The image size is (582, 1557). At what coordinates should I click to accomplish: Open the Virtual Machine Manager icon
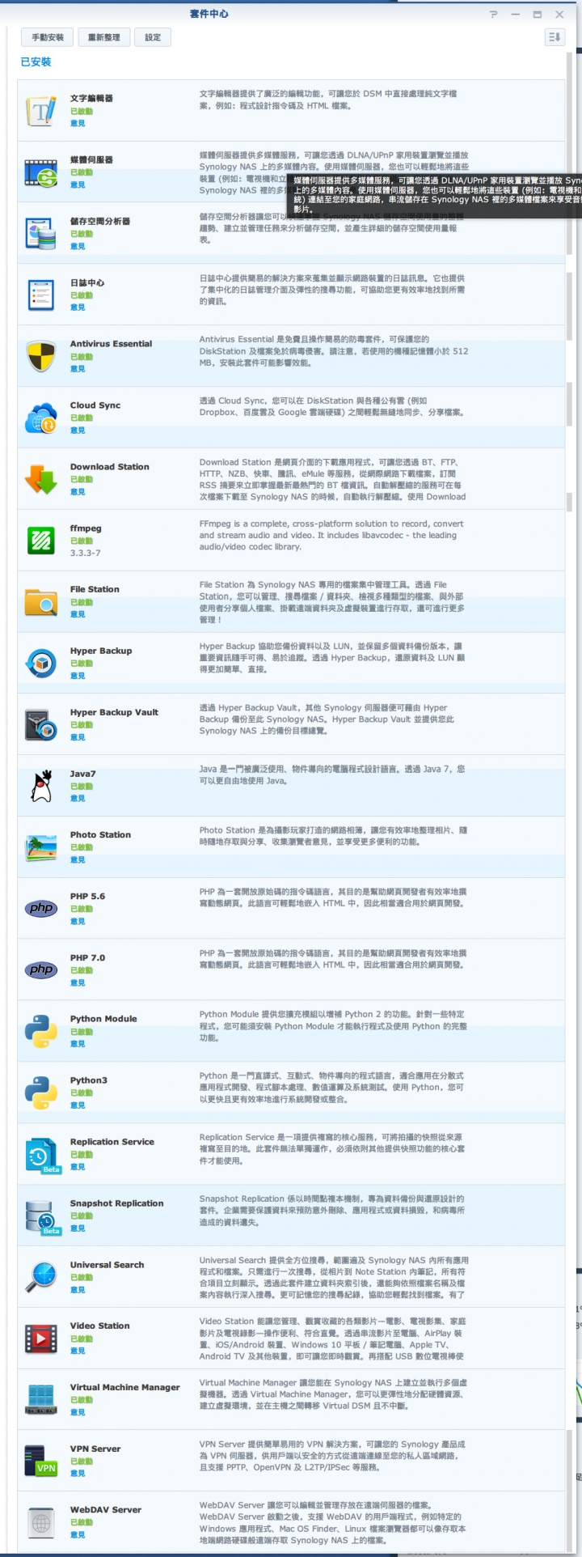point(40,1400)
